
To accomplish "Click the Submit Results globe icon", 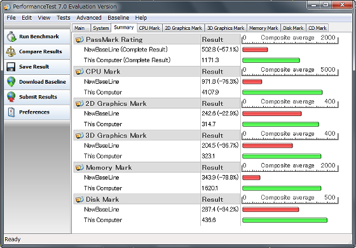I will coord(11,97).
